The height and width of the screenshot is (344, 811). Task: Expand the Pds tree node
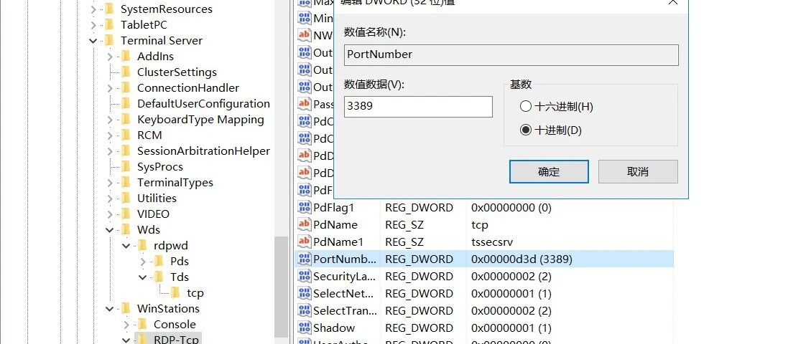[143, 262]
